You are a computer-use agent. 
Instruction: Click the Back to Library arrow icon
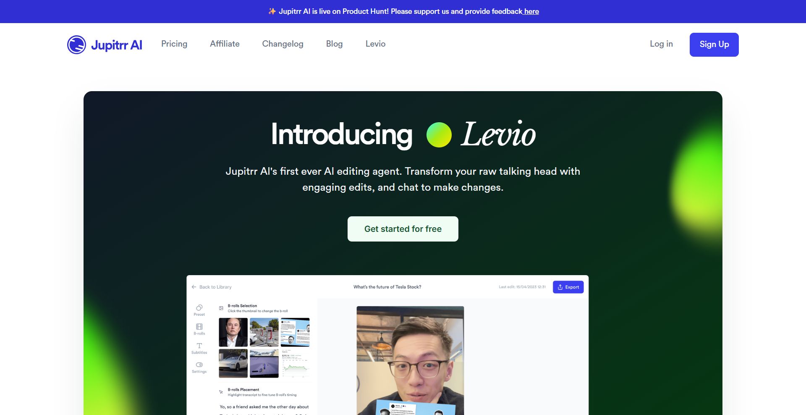click(x=194, y=287)
